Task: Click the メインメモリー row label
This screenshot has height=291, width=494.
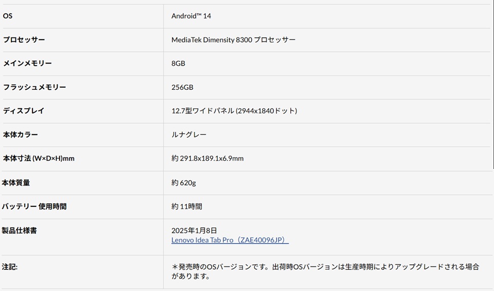Action: click(28, 63)
